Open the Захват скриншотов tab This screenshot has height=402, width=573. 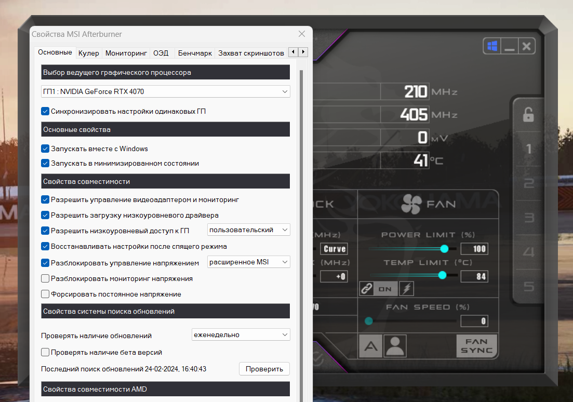(251, 53)
